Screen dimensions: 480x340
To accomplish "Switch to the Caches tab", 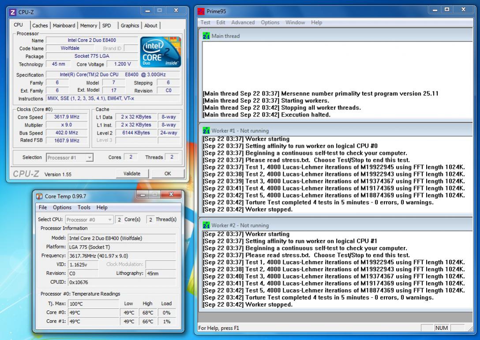I will tap(40, 26).
